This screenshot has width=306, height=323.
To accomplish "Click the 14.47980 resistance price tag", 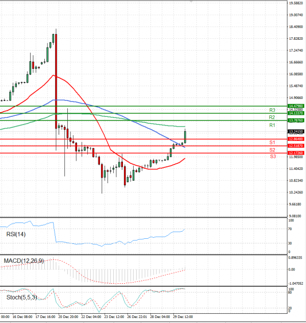I will 295,106.
